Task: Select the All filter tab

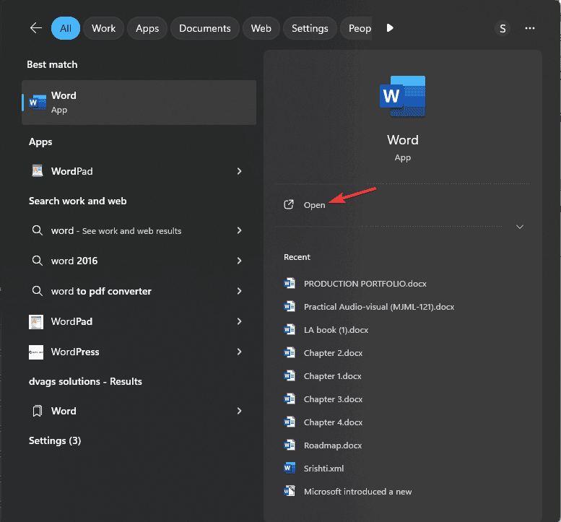Action: coord(66,28)
